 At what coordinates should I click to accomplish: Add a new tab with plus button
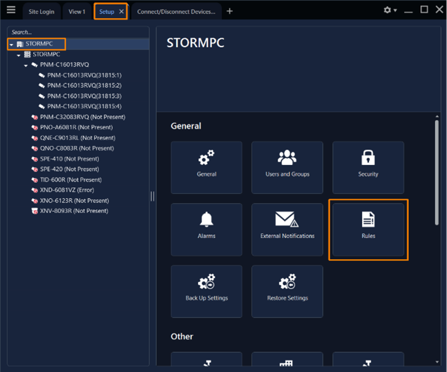[230, 11]
